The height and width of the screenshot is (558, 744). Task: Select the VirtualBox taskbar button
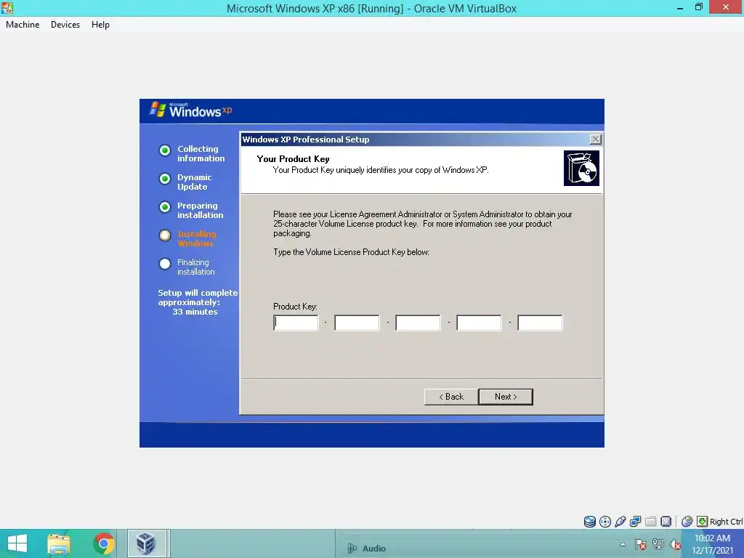click(x=147, y=543)
